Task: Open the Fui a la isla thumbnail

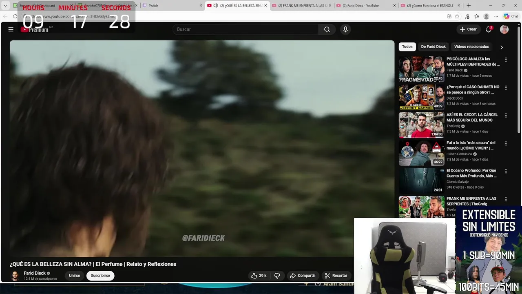Action: 421,153
